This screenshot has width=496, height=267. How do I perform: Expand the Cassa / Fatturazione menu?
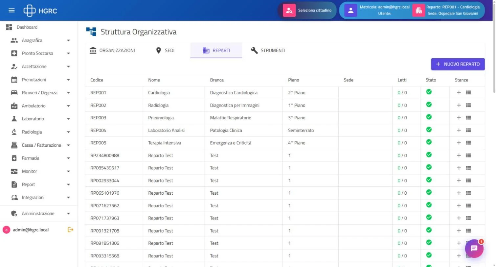pos(39,145)
